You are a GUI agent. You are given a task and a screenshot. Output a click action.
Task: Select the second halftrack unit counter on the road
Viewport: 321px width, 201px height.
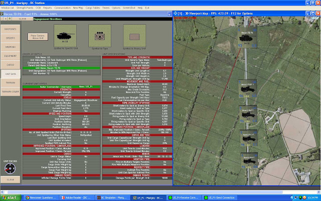coord(248,115)
